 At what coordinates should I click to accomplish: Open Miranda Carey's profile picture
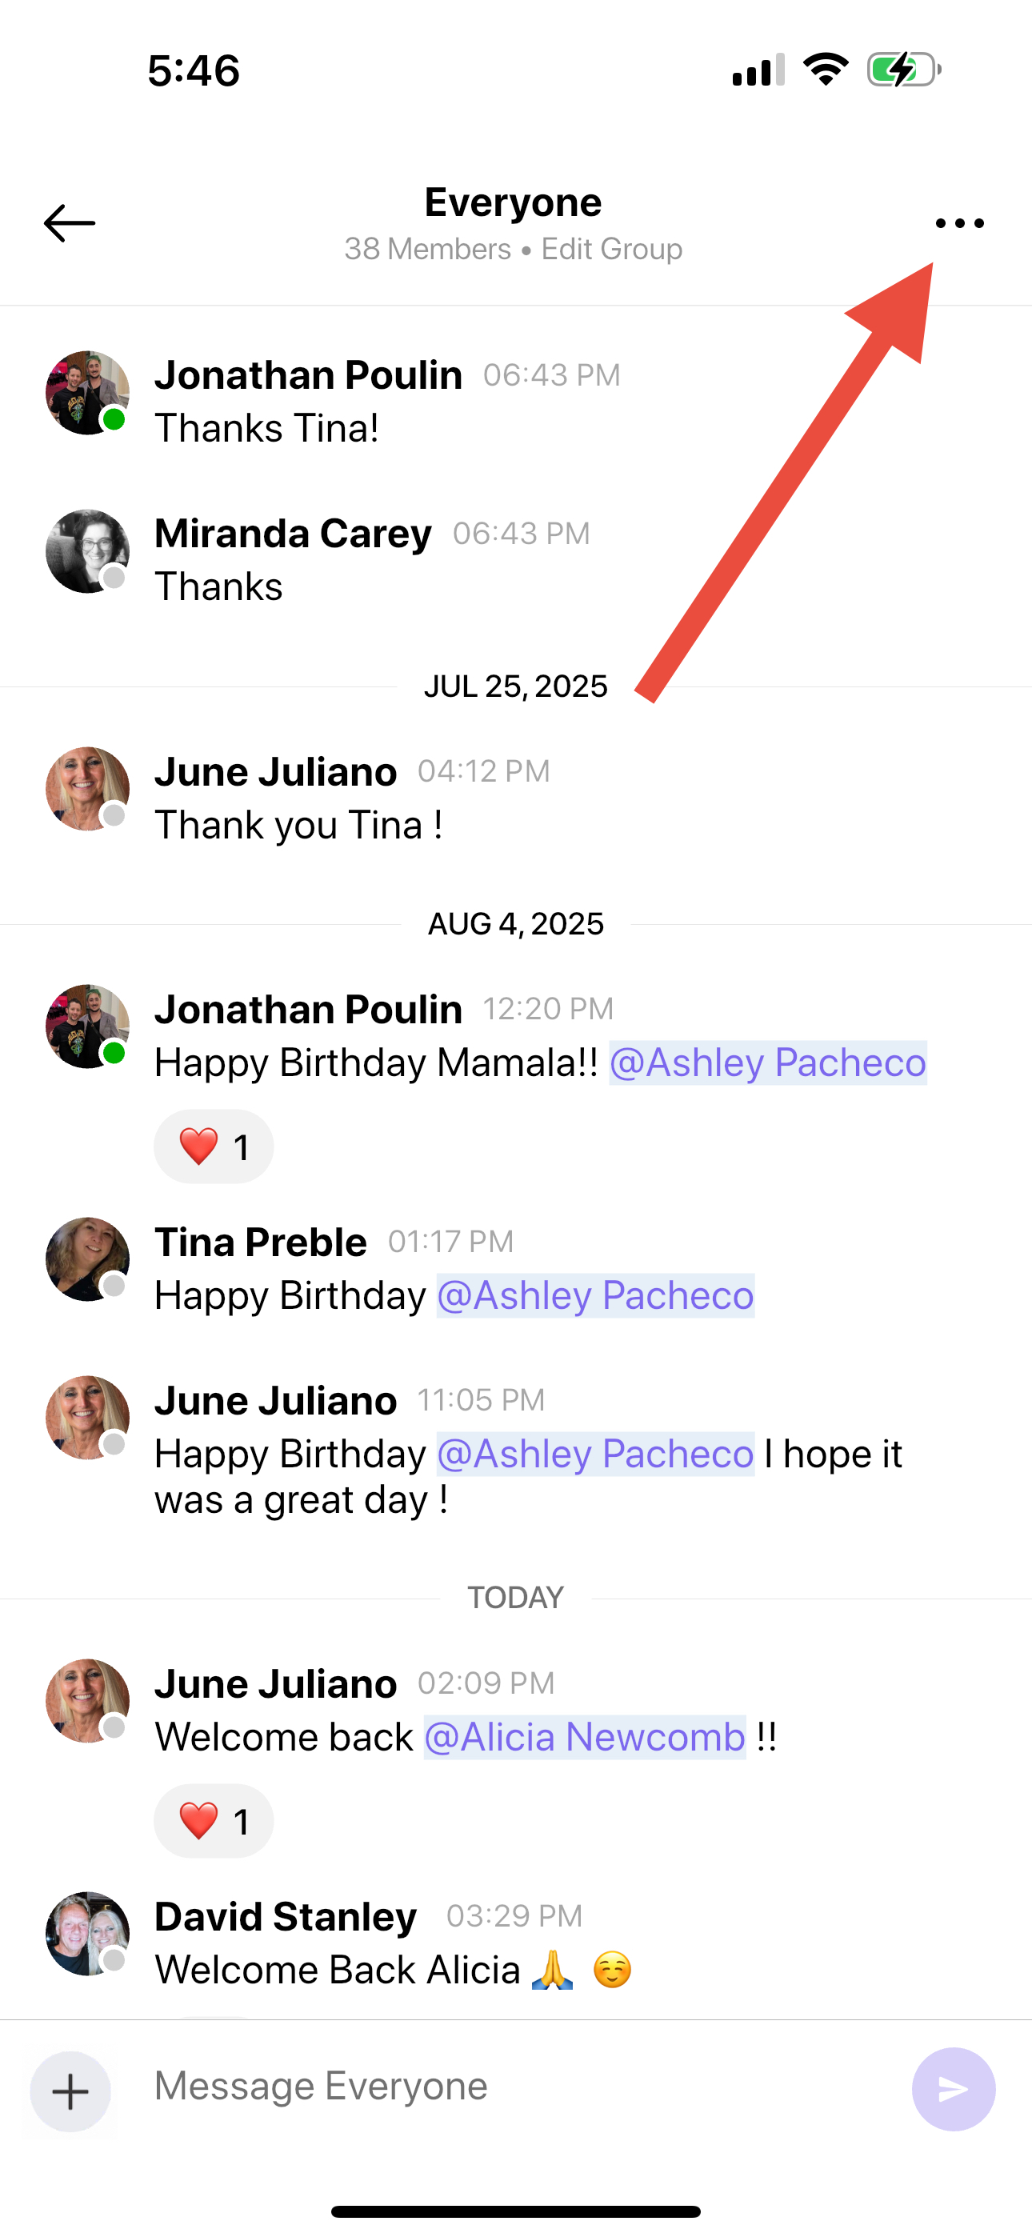88,551
